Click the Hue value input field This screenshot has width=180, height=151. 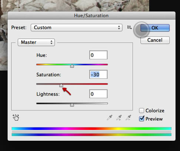pyautogui.click(x=99, y=55)
